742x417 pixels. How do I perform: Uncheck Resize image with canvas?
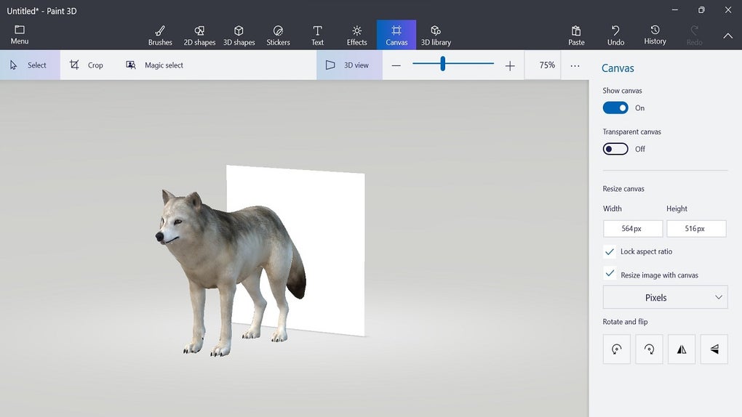tap(610, 275)
